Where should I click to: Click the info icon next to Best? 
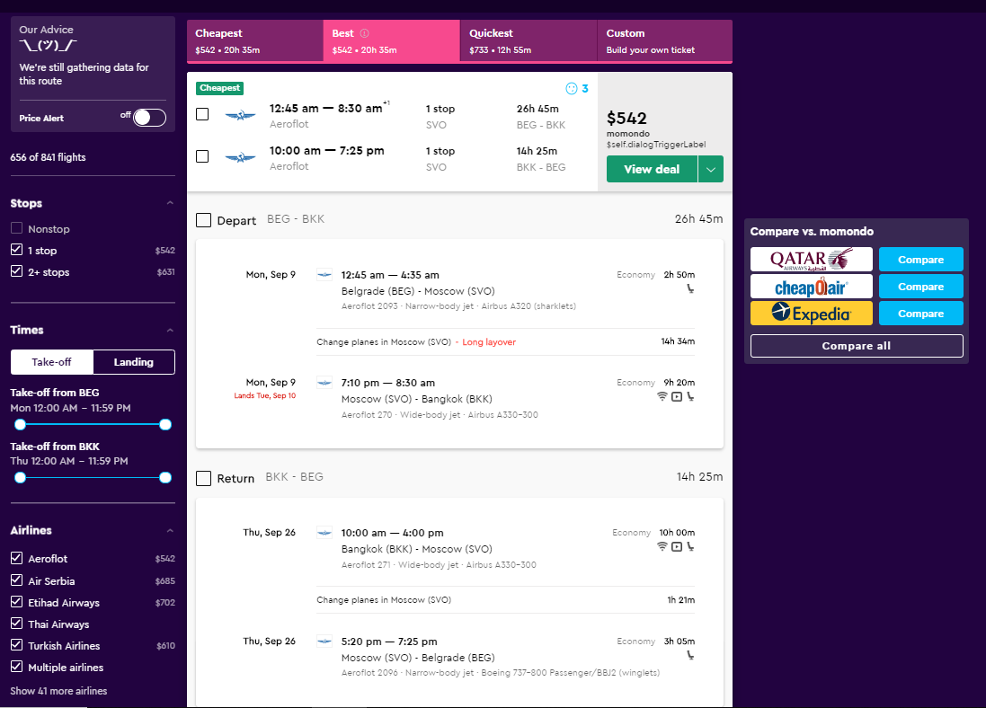[364, 33]
